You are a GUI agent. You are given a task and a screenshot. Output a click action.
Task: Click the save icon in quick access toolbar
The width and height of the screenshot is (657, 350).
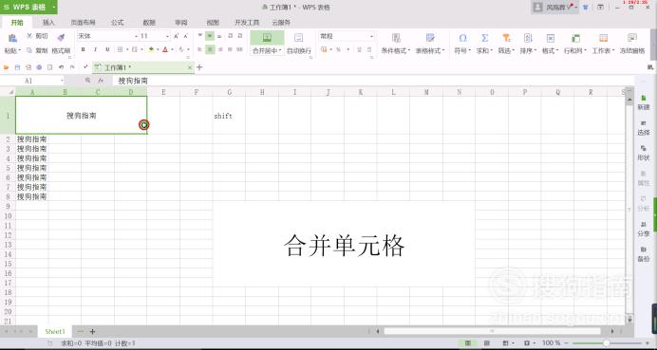point(17,67)
